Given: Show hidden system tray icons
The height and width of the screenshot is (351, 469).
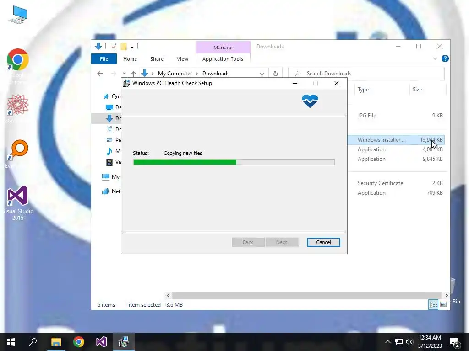Looking at the screenshot, I should click(387, 342).
